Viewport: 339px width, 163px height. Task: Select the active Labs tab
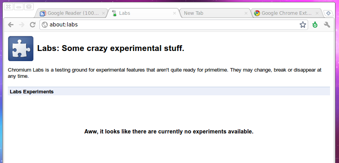141,13
